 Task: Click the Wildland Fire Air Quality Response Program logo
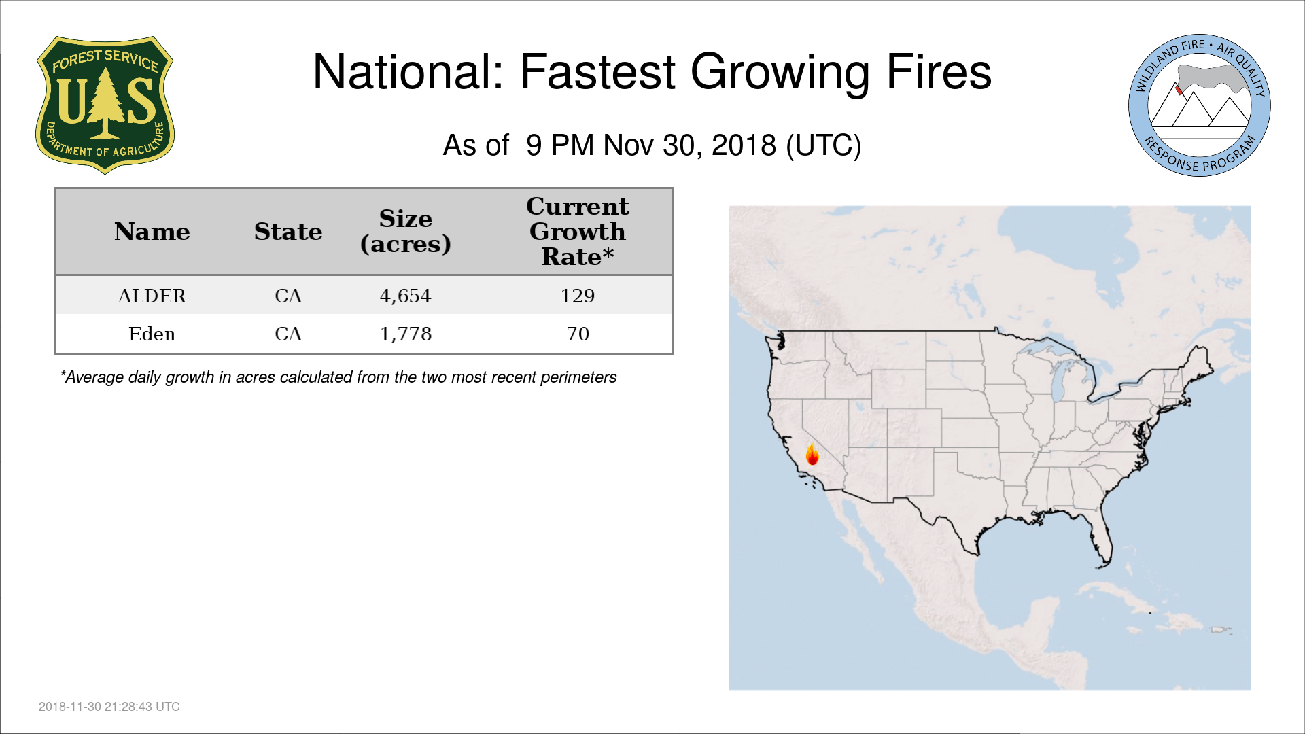click(1200, 105)
